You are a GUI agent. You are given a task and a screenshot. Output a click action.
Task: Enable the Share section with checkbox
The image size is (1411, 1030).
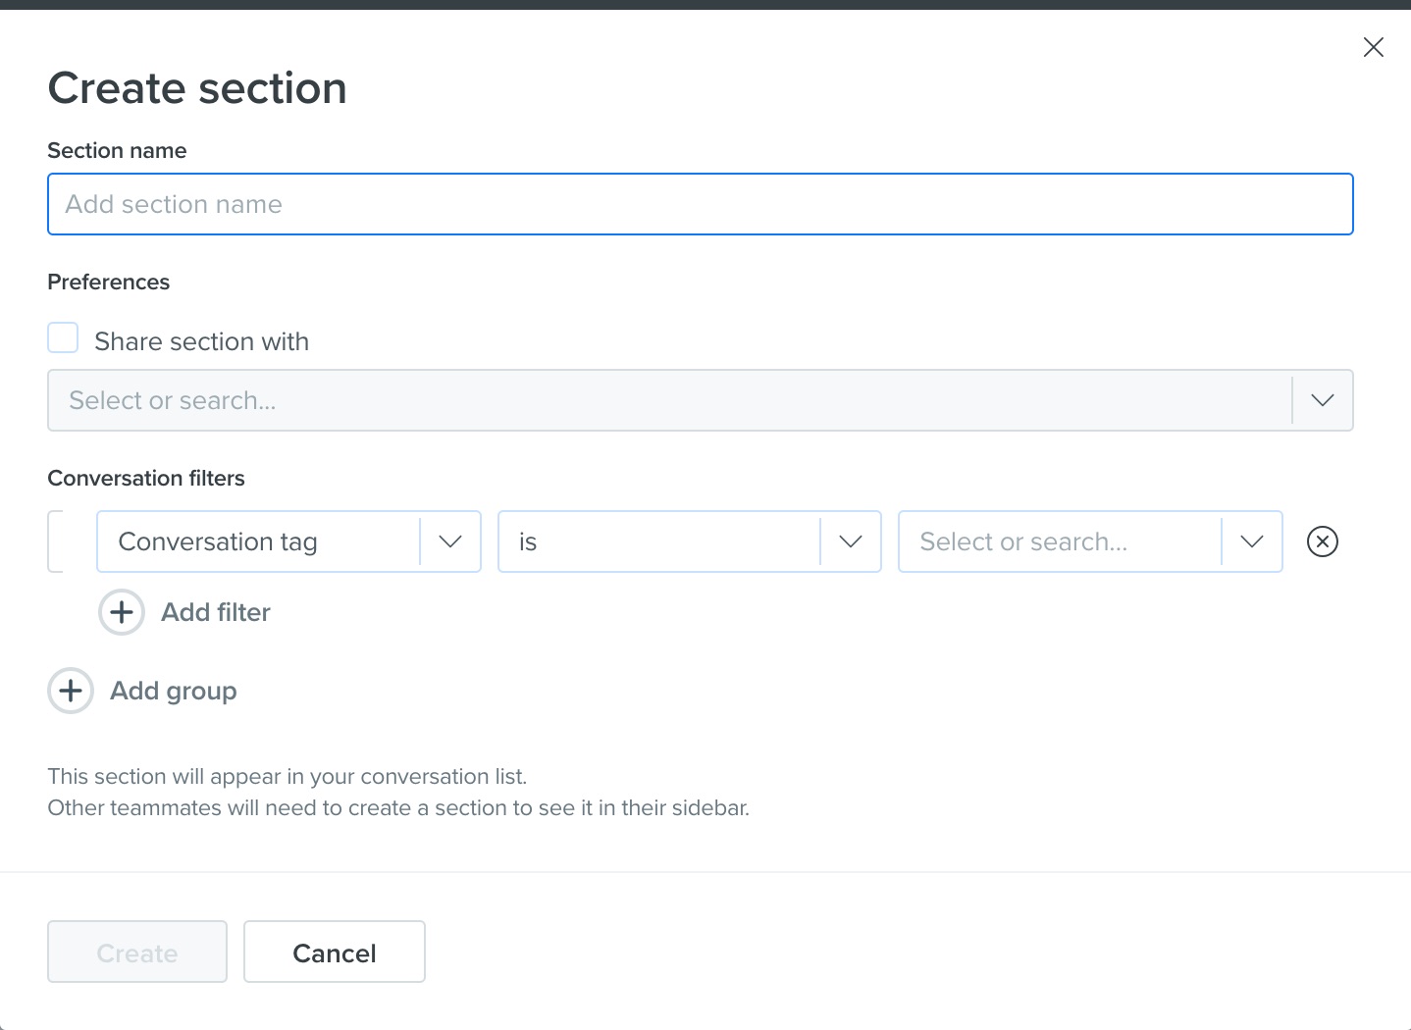pyautogui.click(x=63, y=337)
